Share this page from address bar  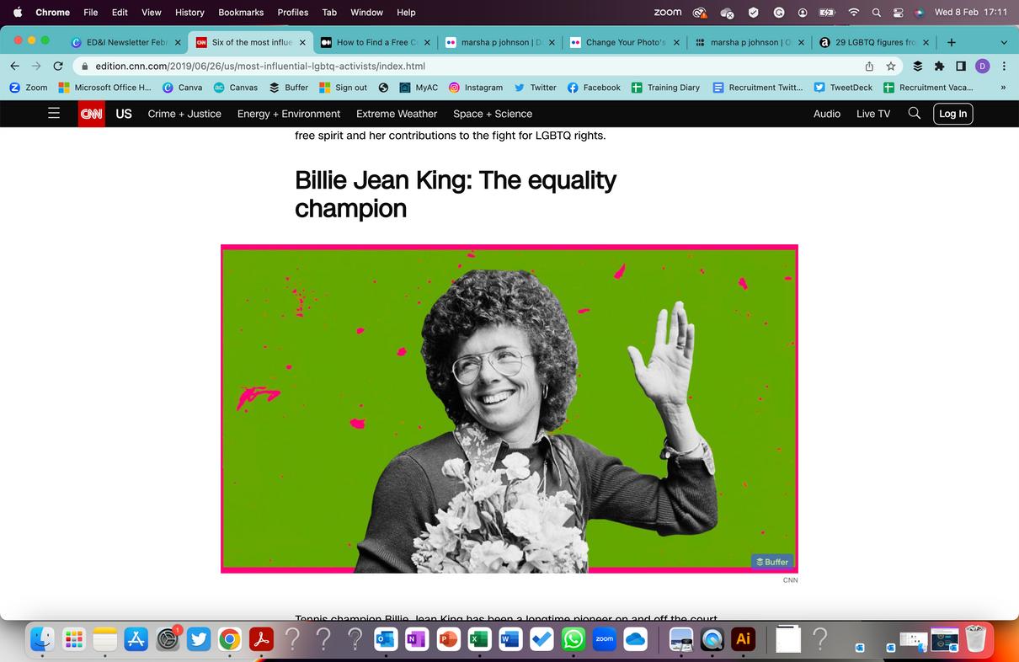click(x=869, y=66)
